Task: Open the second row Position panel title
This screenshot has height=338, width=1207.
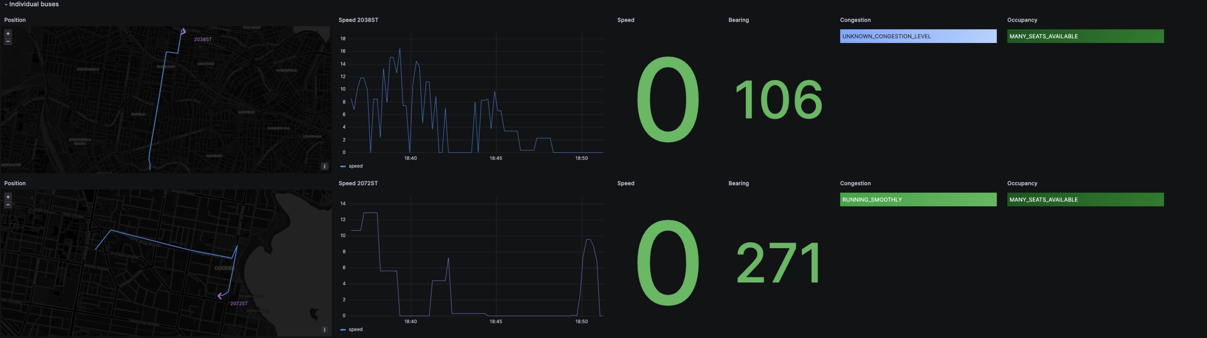Action: (15, 183)
